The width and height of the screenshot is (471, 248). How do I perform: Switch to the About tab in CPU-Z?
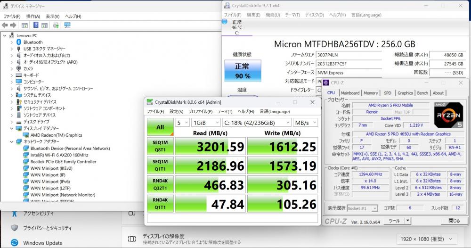pos(438,93)
